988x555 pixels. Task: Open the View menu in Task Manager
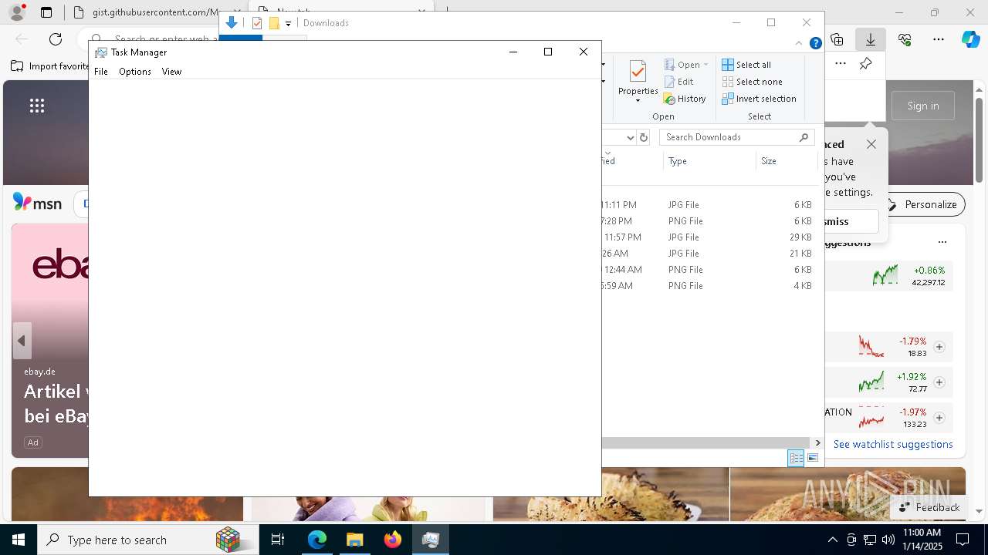(171, 72)
